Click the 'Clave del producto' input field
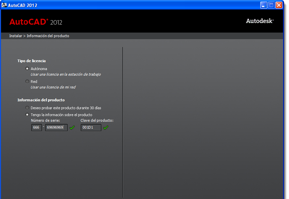Screen dimensions: 289x199 [91, 128]
